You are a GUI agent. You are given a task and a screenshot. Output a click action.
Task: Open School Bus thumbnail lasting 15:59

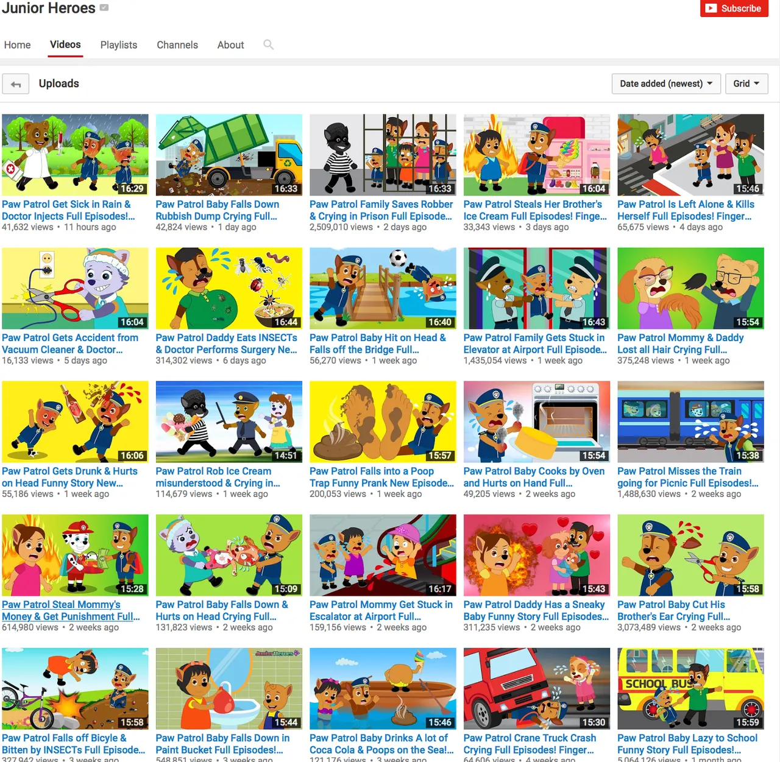(x=690, y=688)
